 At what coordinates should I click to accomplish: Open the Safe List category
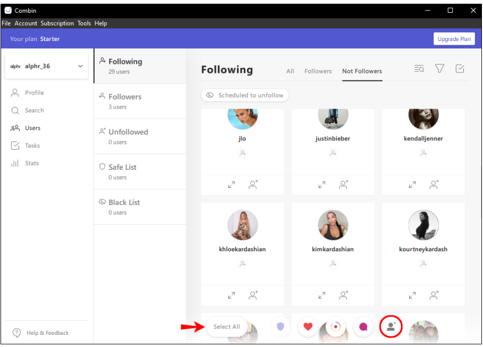click(140, 172)
